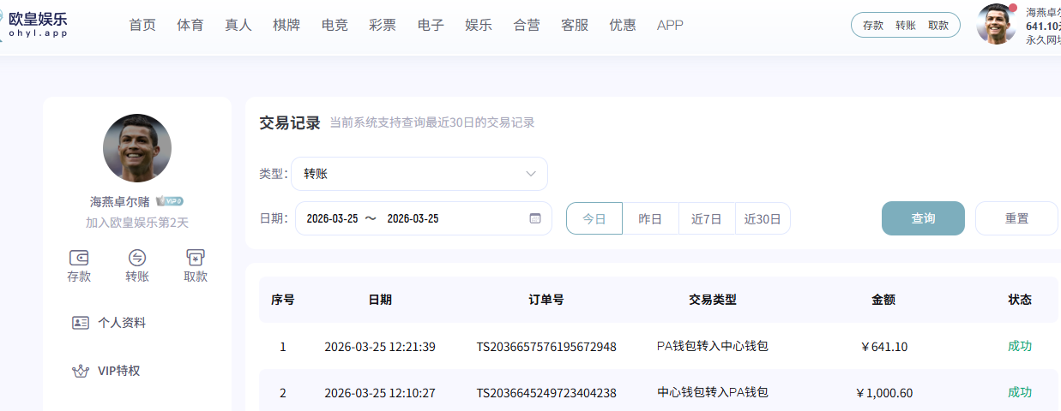Viewport: 1061px width, 411px height.
Task: Click order number TS2036645249723404238
Action: pos(546,393)
